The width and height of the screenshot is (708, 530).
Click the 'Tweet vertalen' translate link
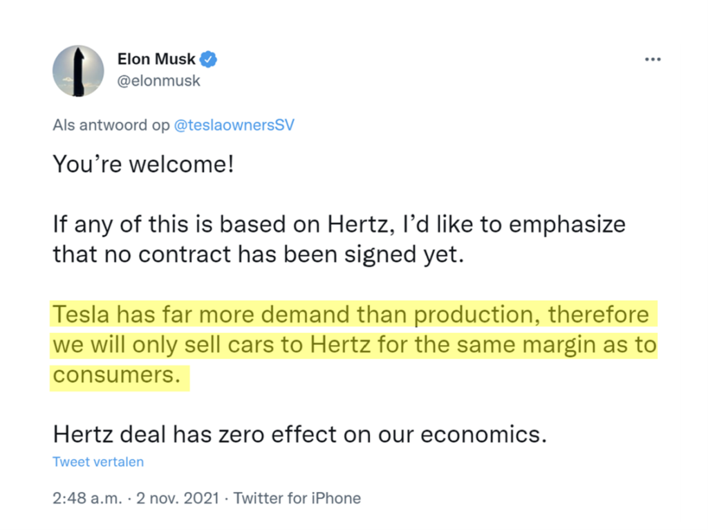click(98, 462)
